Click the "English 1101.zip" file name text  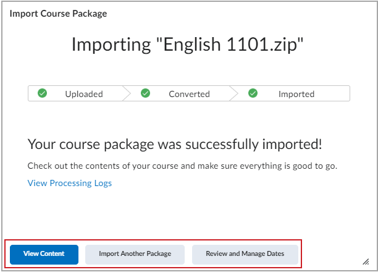point(230,45)
